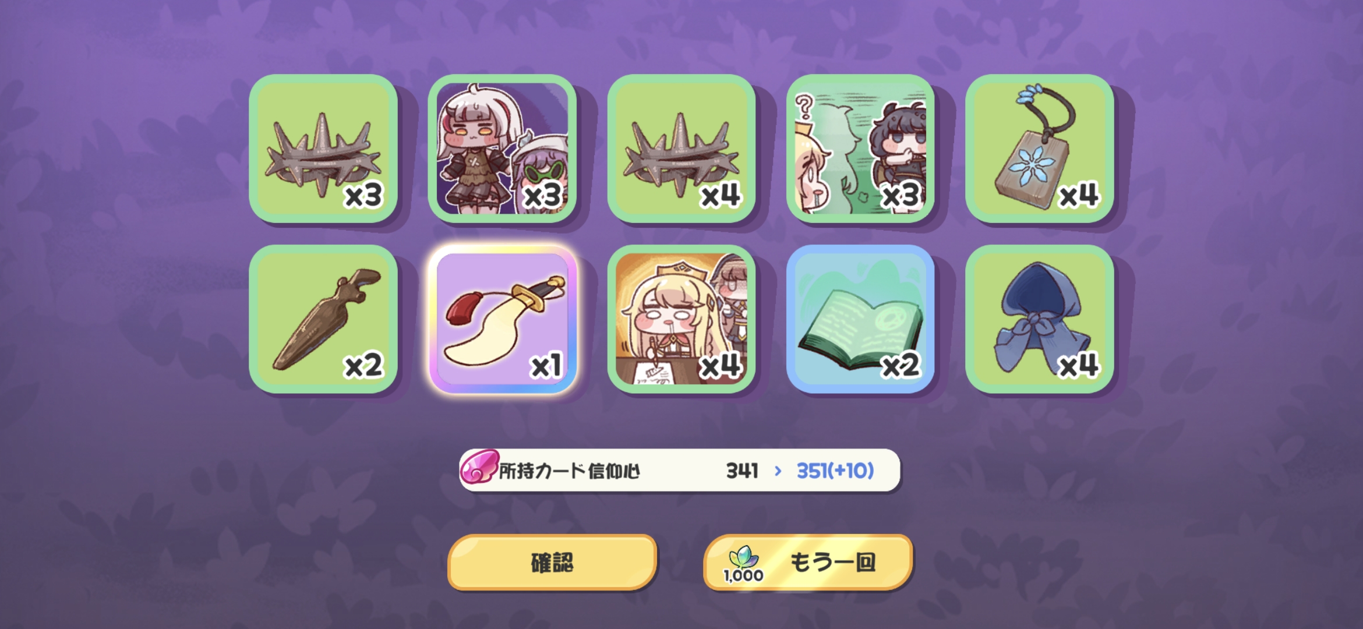Select the thorn crown item with x4

click(681, 149)
